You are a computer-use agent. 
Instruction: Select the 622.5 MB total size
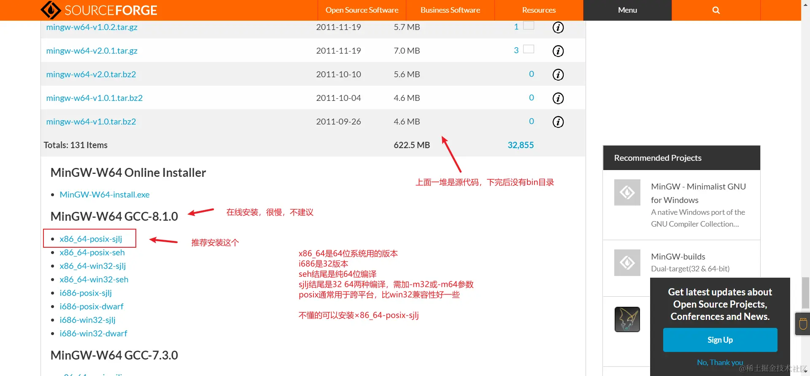click(x=412, y=145)
